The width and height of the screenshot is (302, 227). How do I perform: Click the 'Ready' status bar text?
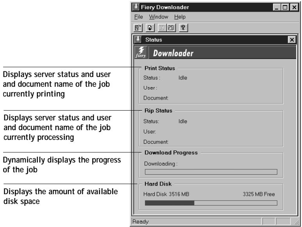(x=140, y=222)
